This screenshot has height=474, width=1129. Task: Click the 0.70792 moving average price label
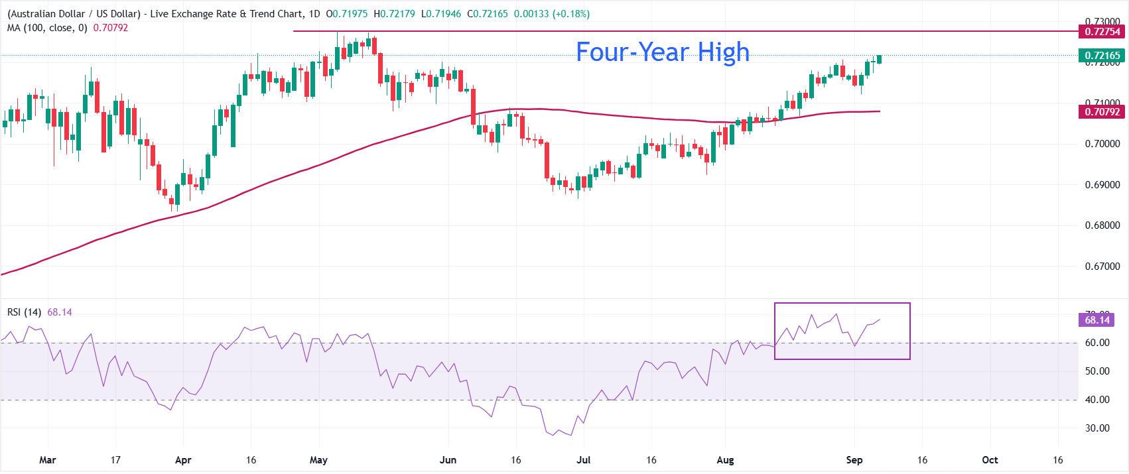point(1102,112)
